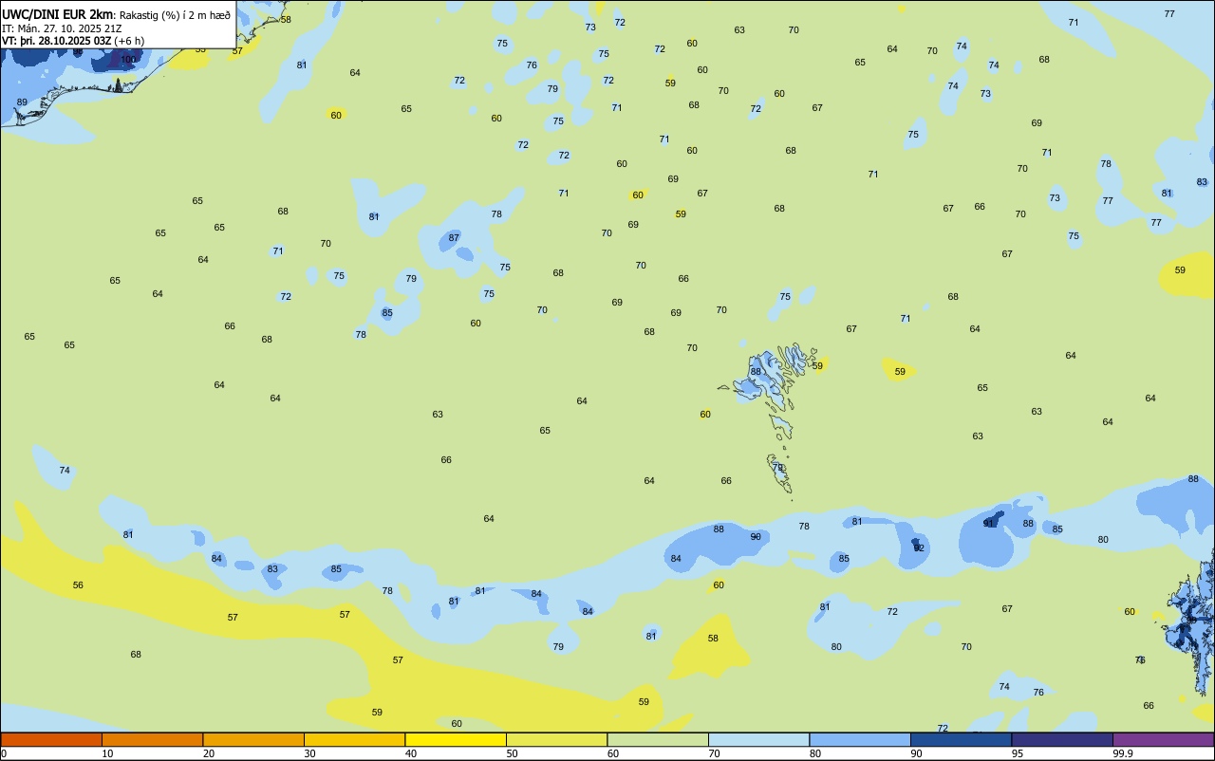Click the humidity value 87 on the map

[454, 237]
